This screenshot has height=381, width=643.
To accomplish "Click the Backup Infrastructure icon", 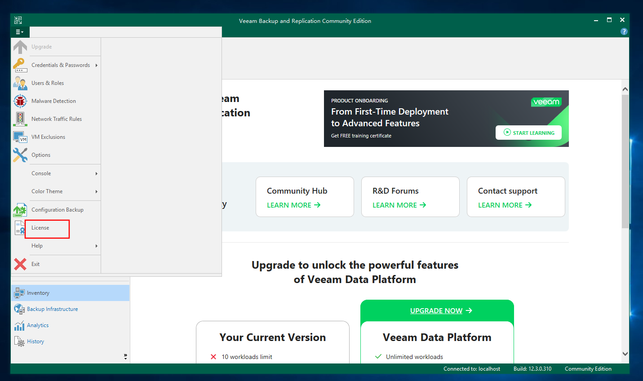I will (19, 309).
